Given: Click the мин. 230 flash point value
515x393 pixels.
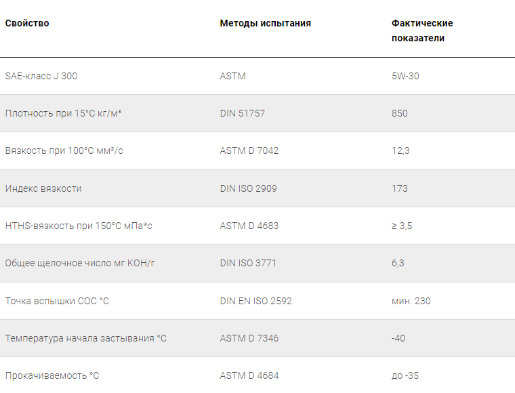Looking at the screenshot, I should pos(411,301).
